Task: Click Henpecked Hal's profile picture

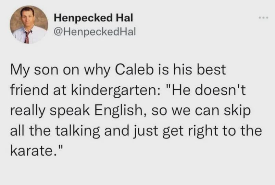Action: coord(29,25)
